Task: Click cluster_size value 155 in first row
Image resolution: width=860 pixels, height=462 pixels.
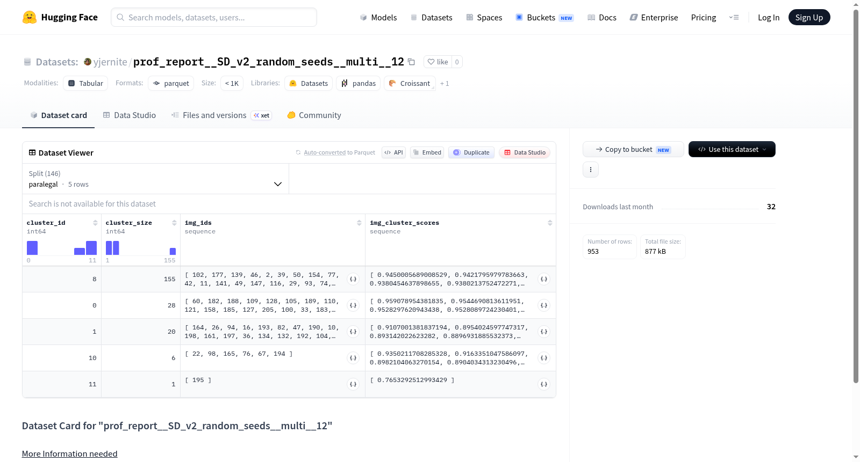Action: click(x=169, y=279)
